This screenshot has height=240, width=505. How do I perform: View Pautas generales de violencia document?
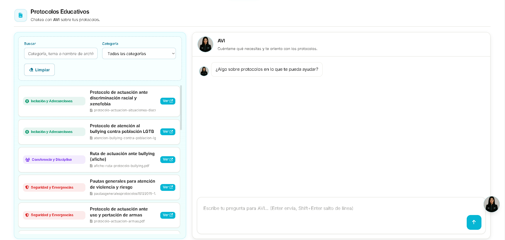click(x=168, y=187)
